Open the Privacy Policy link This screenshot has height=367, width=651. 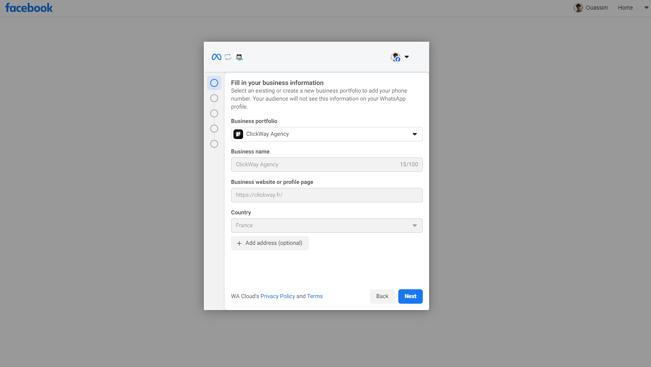tap(278, 296)
